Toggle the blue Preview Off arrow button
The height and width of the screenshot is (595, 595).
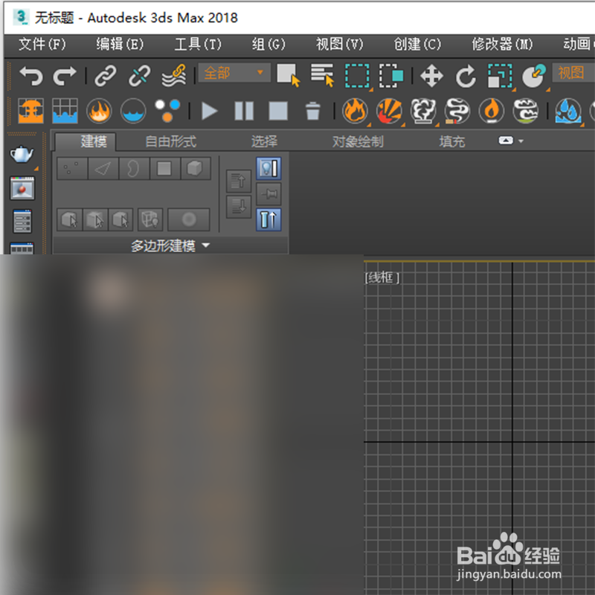click(x=268, y=219)
